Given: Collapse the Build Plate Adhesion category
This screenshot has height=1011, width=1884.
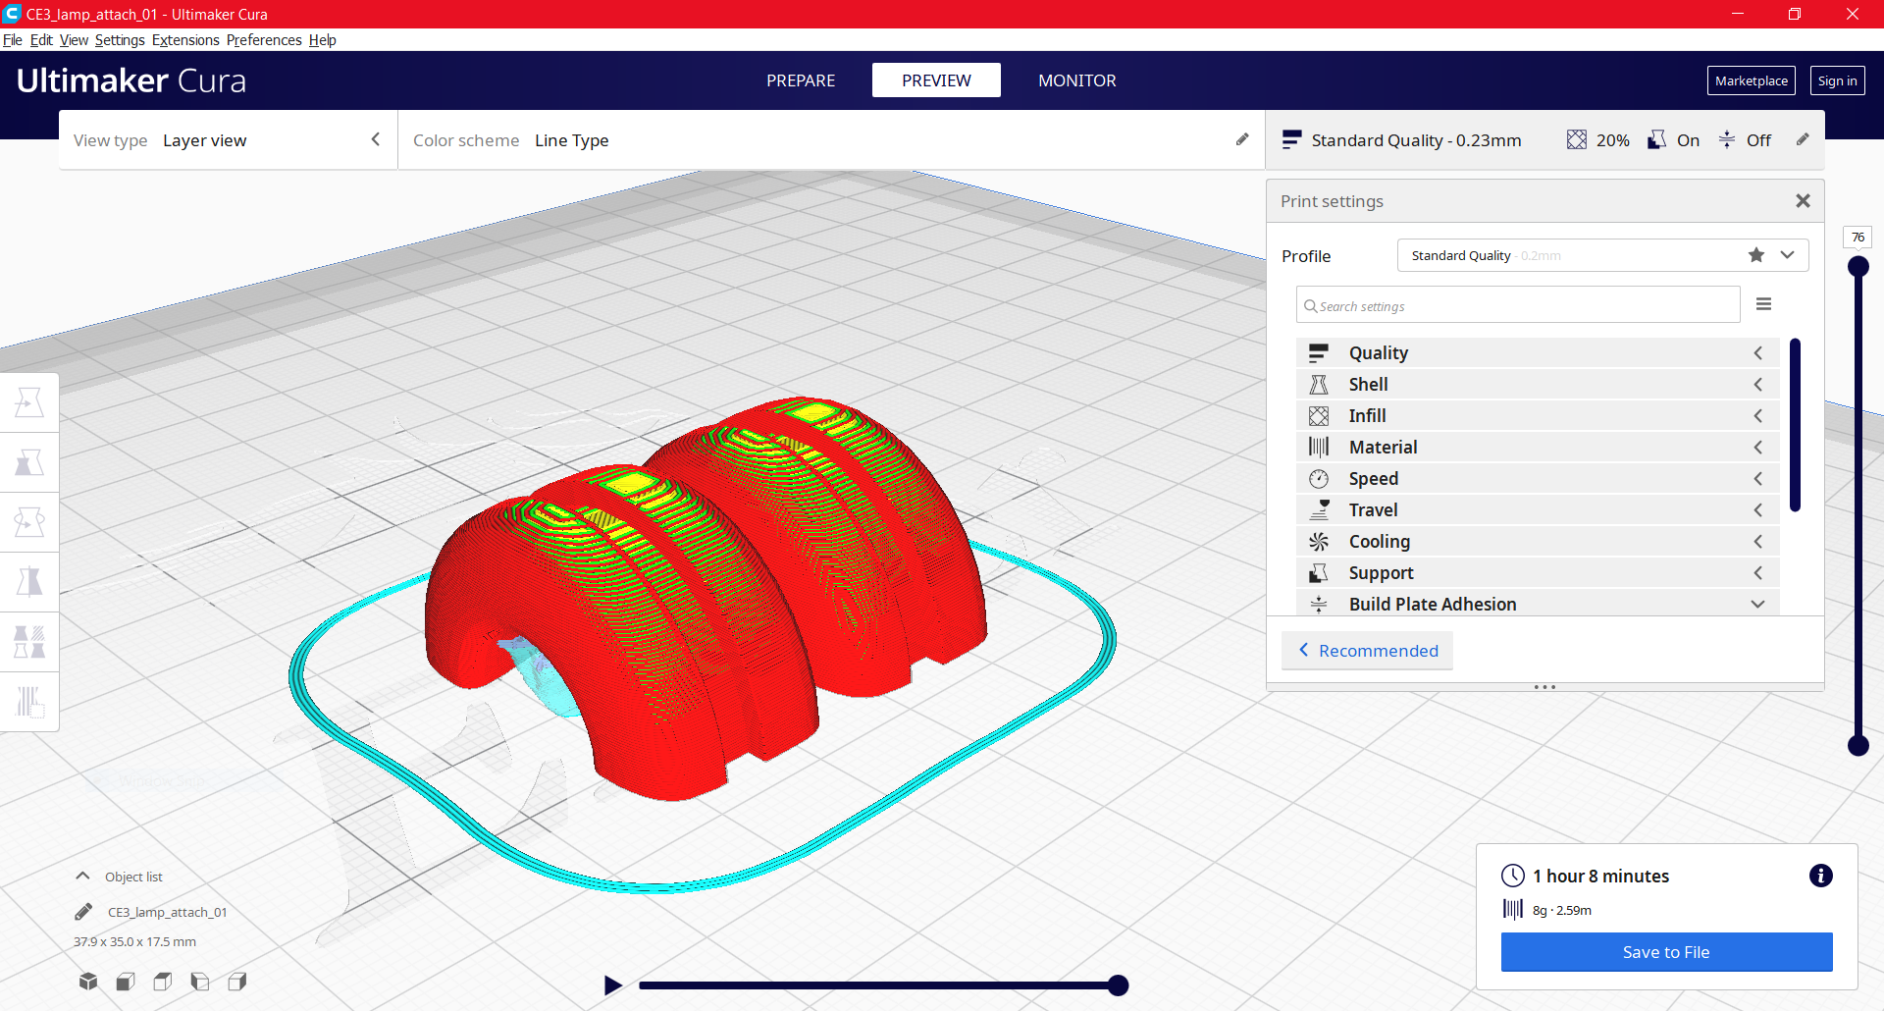Looking at the screenshot, I should coord(1538,603).
